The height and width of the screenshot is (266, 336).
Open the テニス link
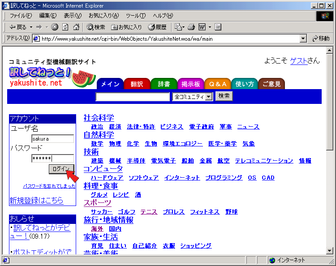149,212
